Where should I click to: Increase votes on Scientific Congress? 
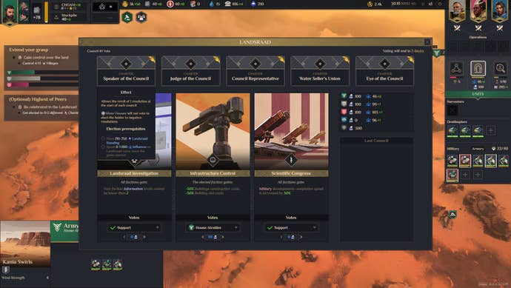[301, 237]
